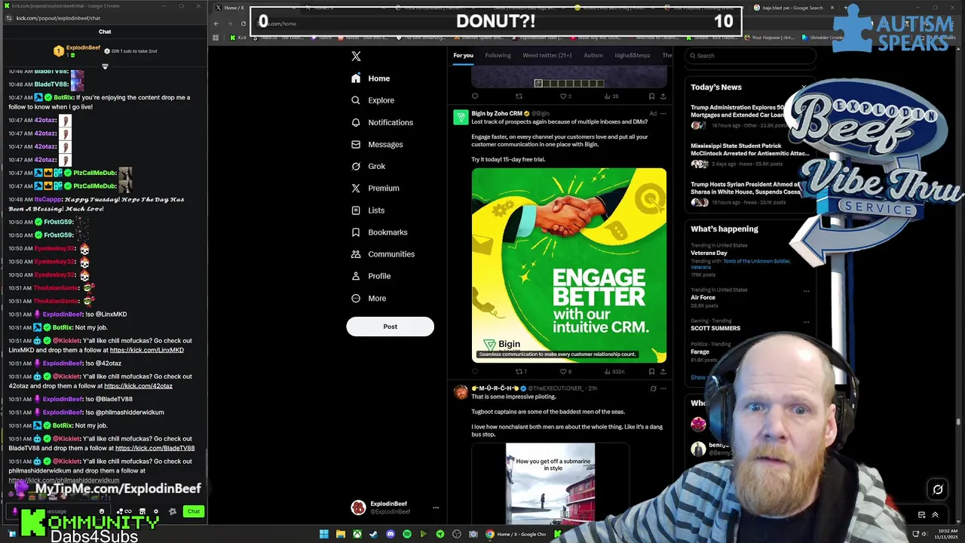
Task: Share the Bigin ad post
Action: [x=663, y=371]
